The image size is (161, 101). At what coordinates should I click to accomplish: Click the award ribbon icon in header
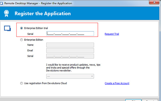click(x=6, y=13)
